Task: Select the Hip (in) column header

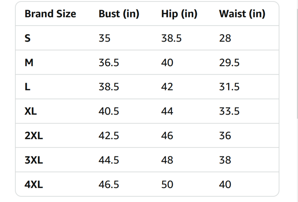Action: tap(179, 14)
